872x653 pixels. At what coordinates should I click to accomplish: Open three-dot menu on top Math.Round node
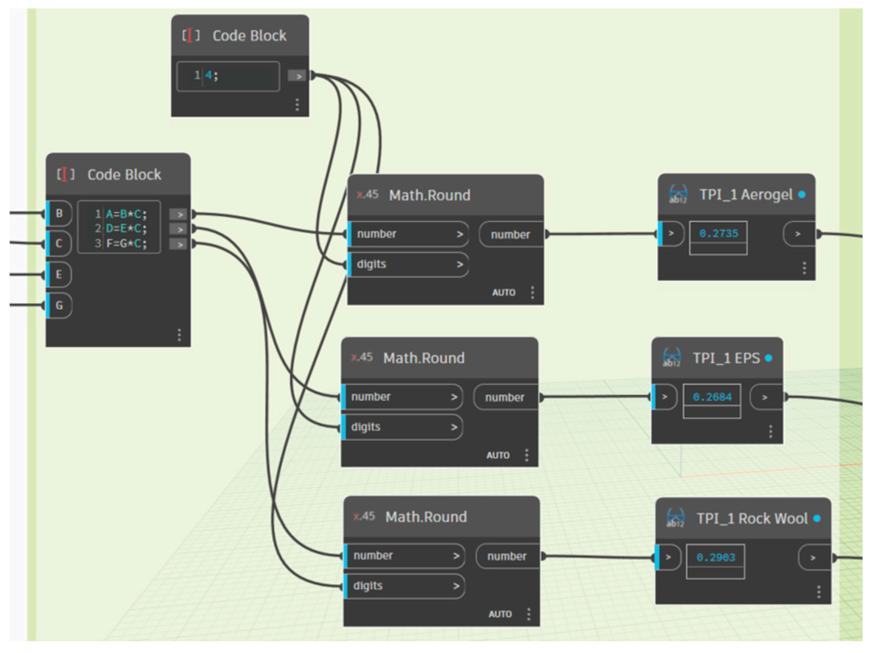pos(533,292)
